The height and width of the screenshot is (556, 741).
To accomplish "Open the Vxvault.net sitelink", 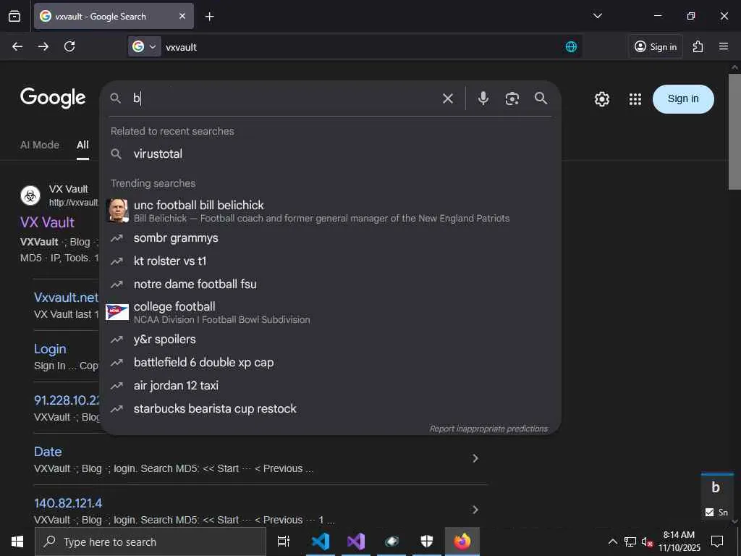I will pos(66,298).
